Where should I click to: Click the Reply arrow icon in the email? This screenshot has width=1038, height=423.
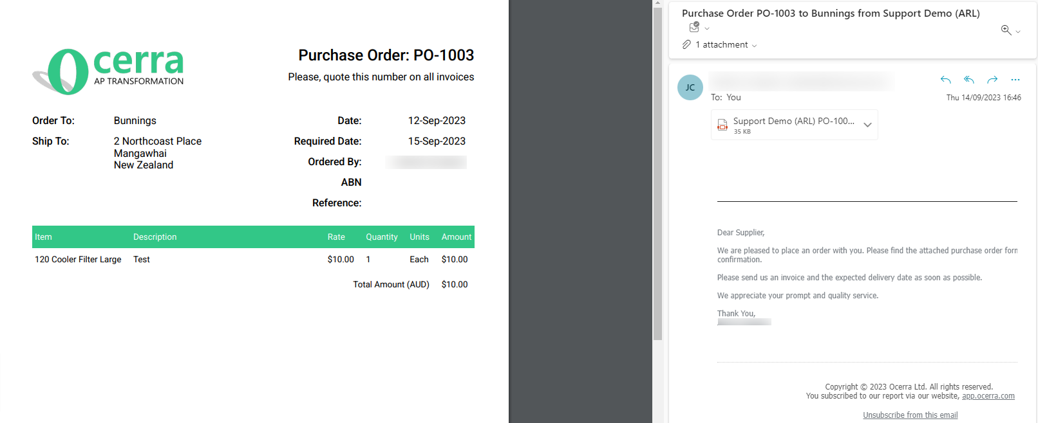[945, 80]
